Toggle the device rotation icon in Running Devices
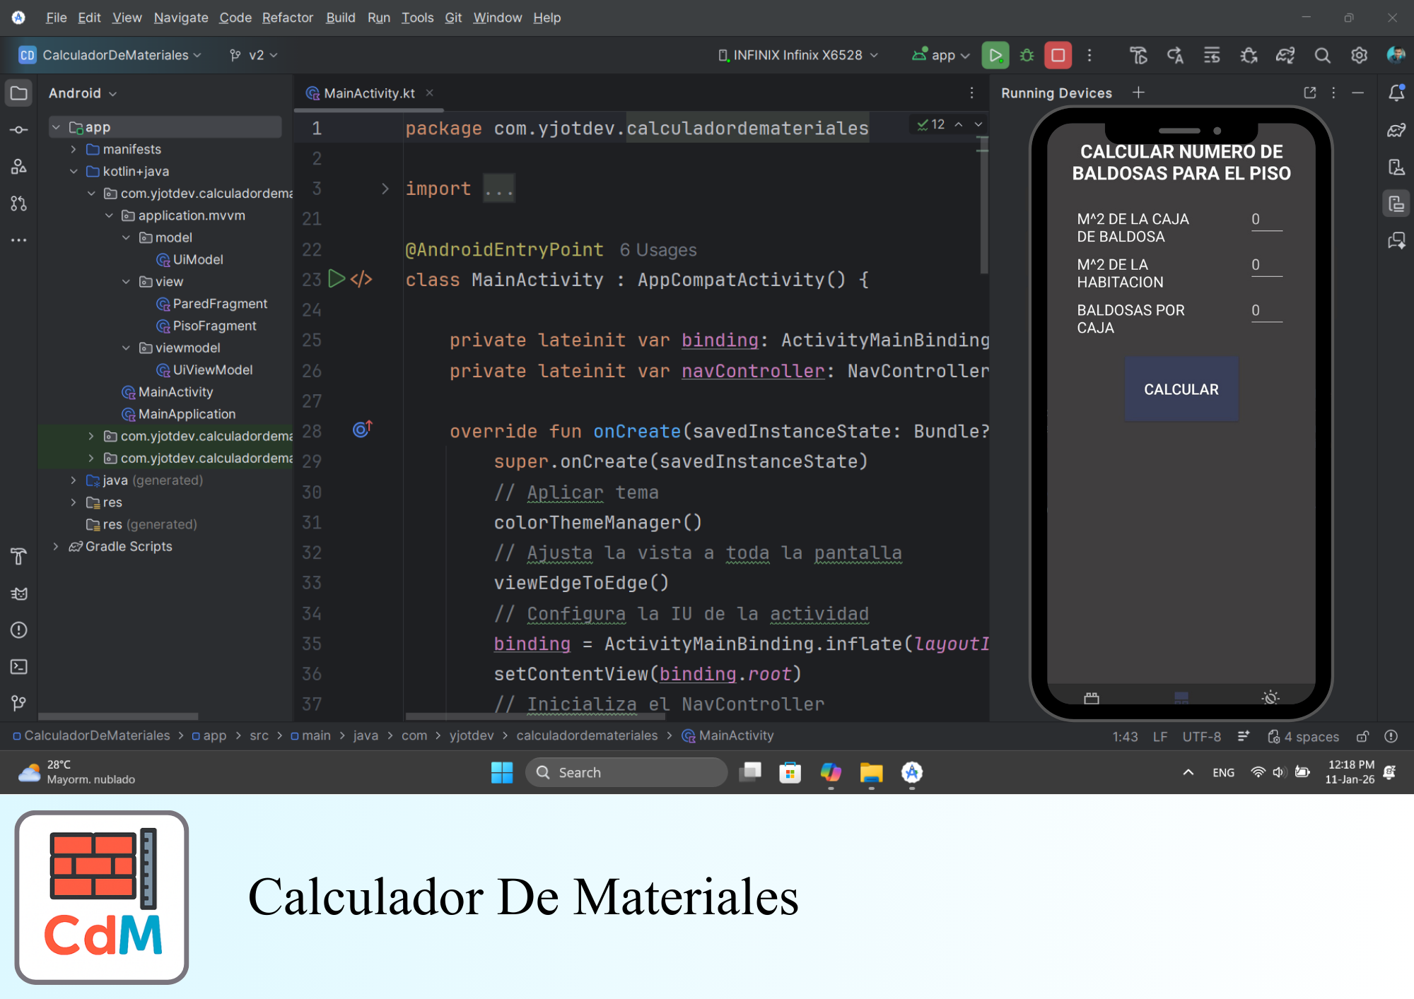1414x999 pixels. tap(1092, 698)
